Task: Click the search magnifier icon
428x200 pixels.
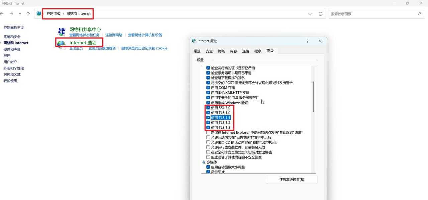Action: point(419,14)
